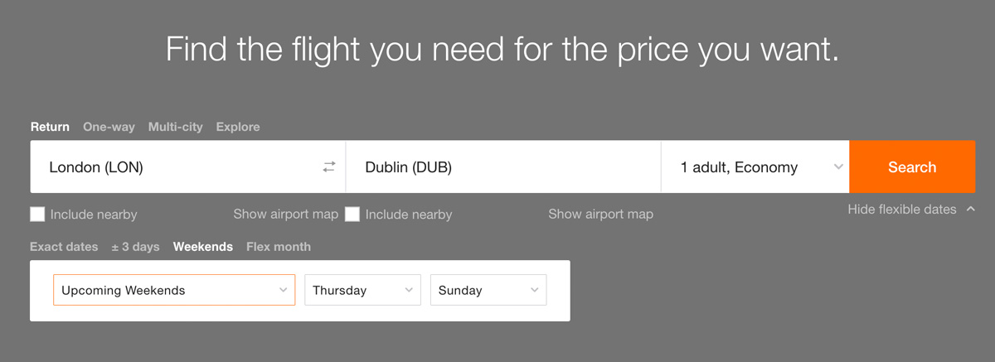995x362 pixels.
Task: Switch to the Multi-city tab
Action: pyautogui.click(x=175, y=127)
